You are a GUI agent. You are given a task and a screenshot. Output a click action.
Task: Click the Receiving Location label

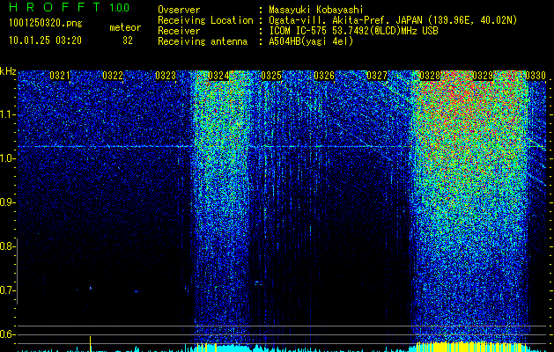pos(205,20)
